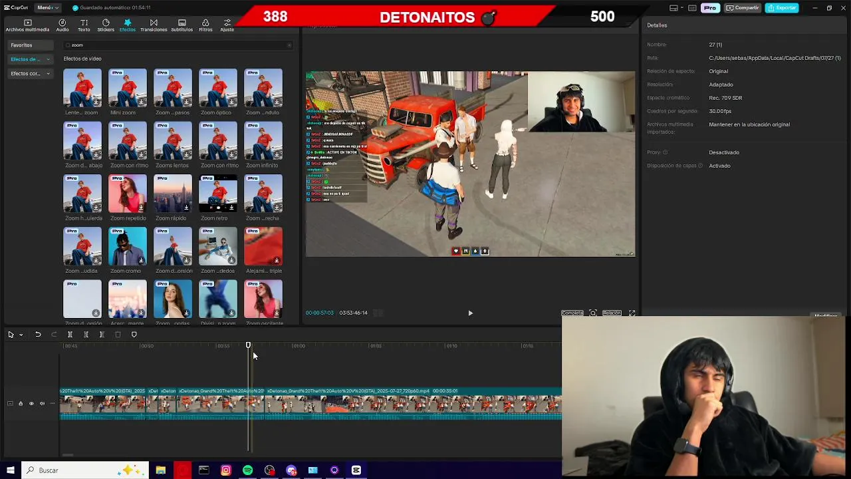Select Favoritos in the sidebar

point(31,45)
